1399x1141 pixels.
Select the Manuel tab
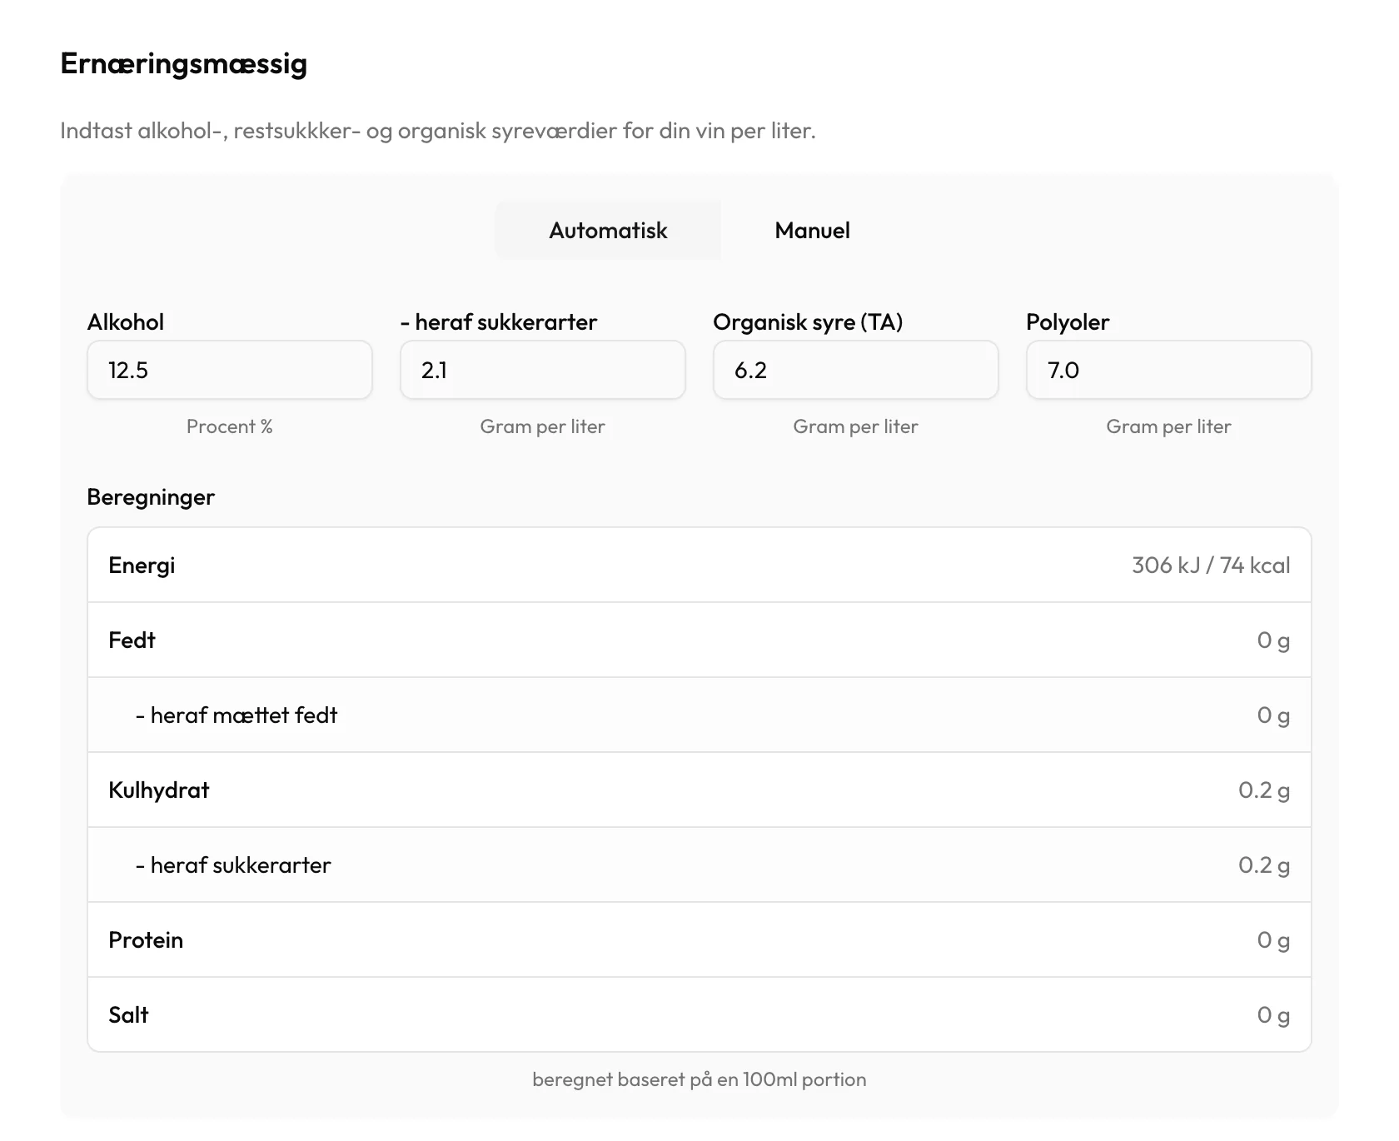pos(812,231)
